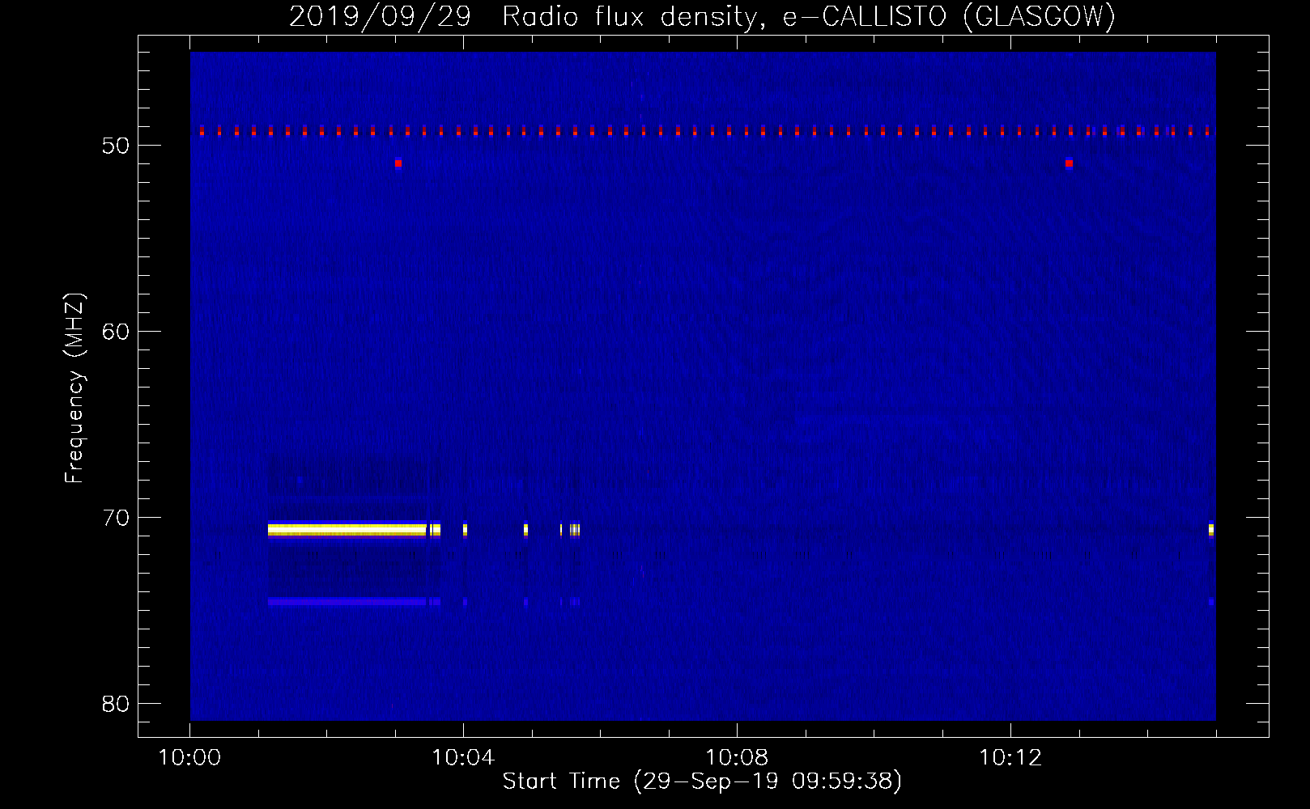Click the left-axis '50' frequency label
This screenshot has width=1310, height=809.
point(116,146)
